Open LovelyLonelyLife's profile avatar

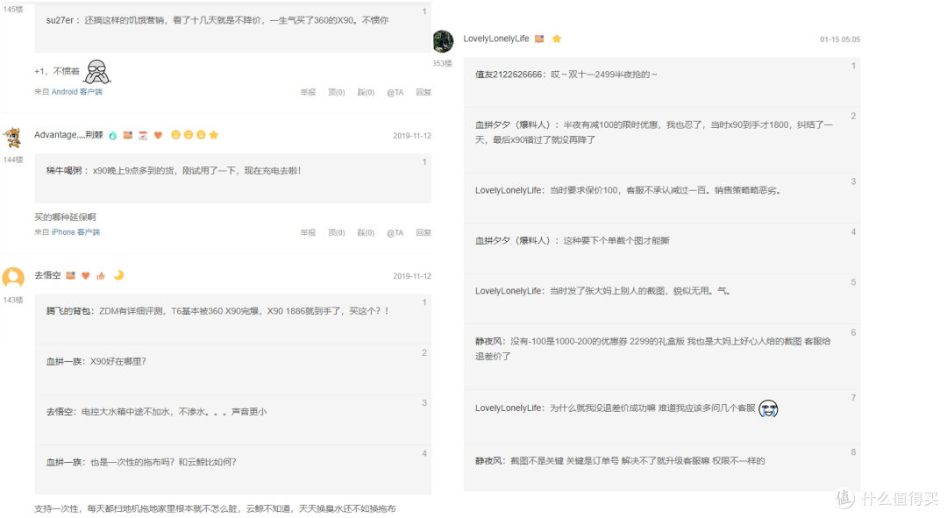coord(444,42)
